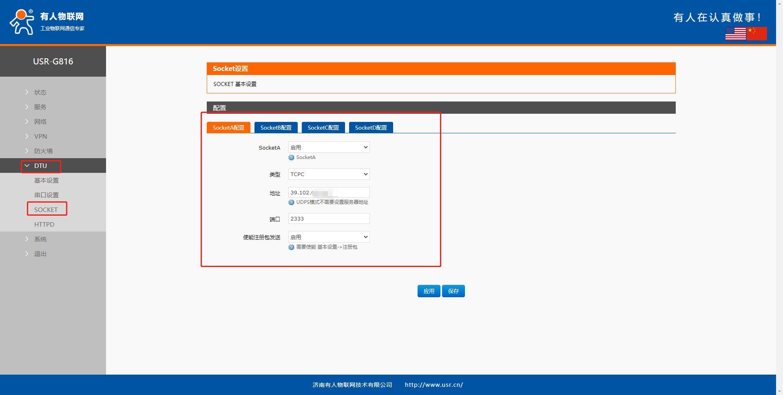Click the USR IoT company logo

(47, 22)
